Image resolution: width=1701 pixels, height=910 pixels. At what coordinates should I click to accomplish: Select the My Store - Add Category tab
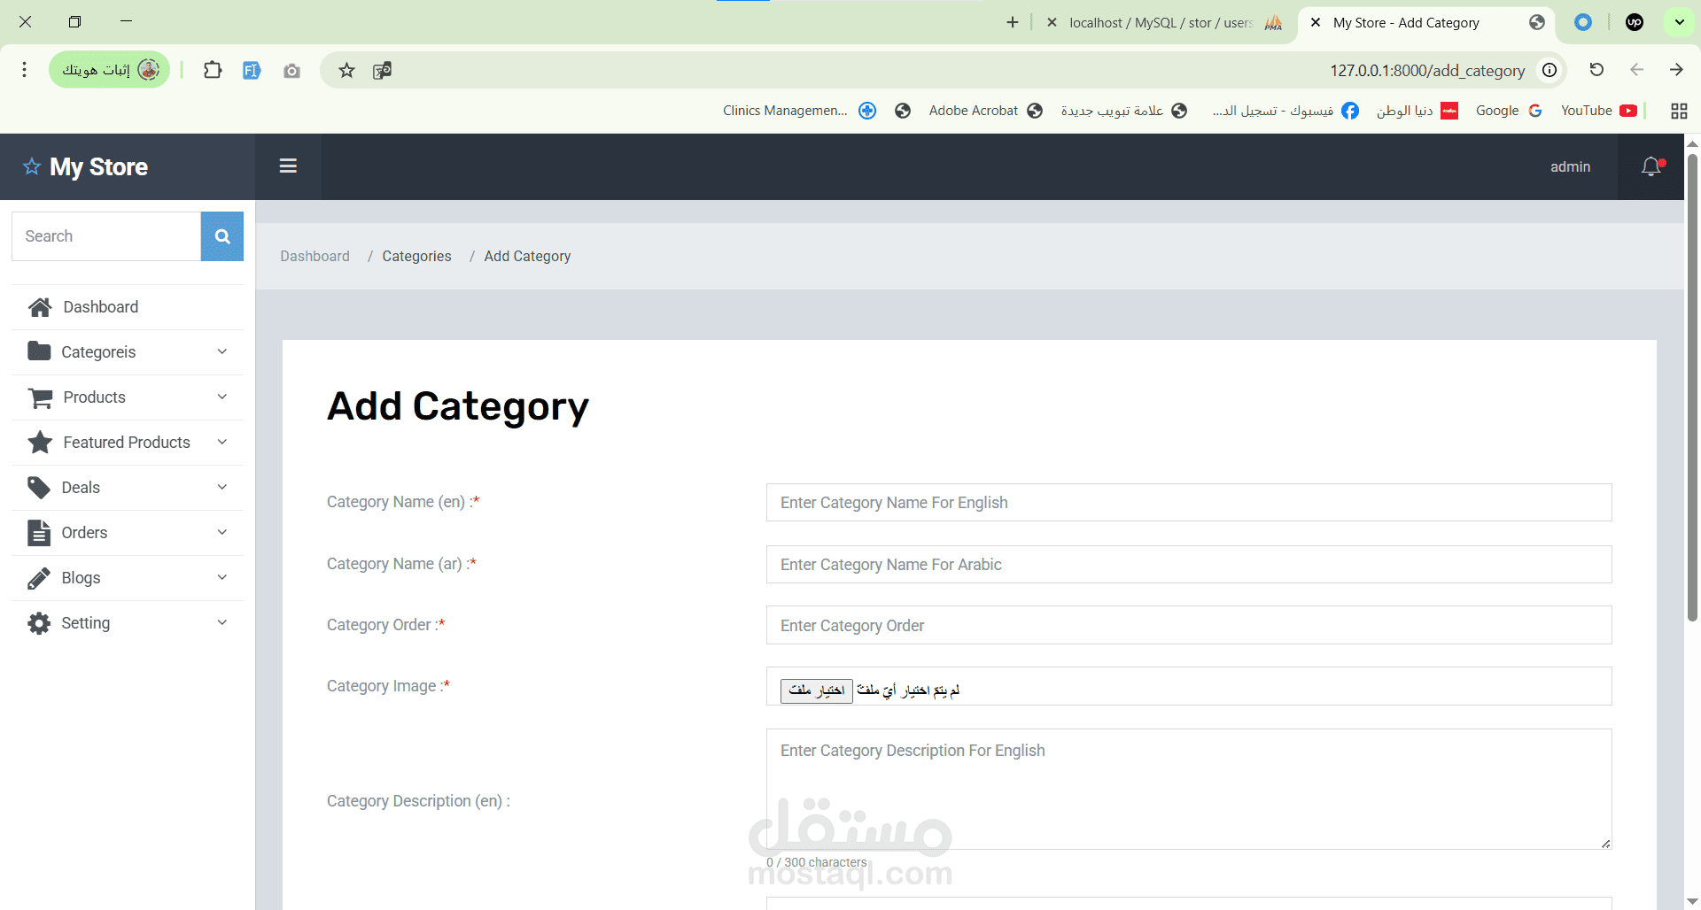[1426, 23]
